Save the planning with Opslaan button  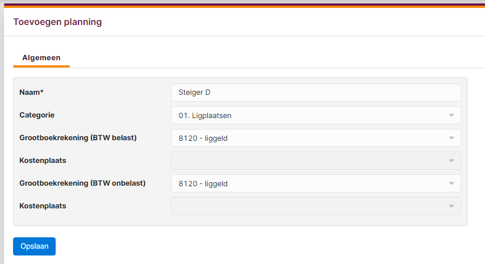(34, 246)
